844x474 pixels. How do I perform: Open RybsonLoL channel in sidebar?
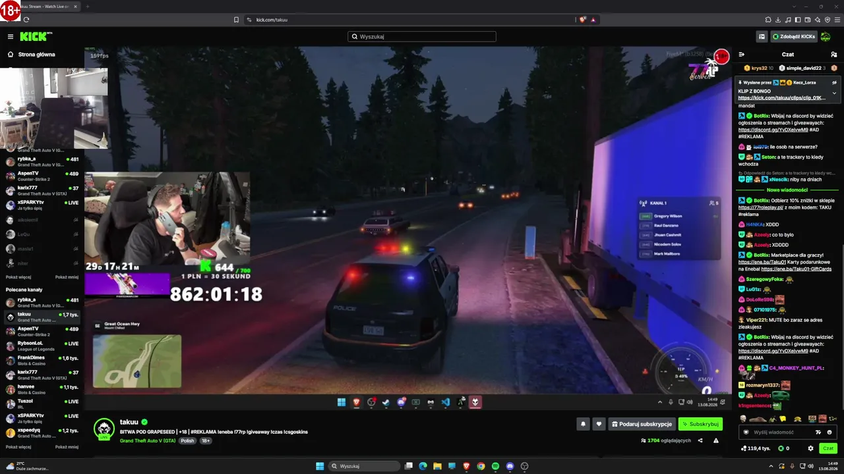point(42,346)
